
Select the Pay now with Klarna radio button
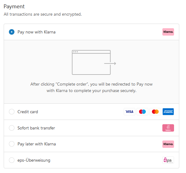pos(12,32)
